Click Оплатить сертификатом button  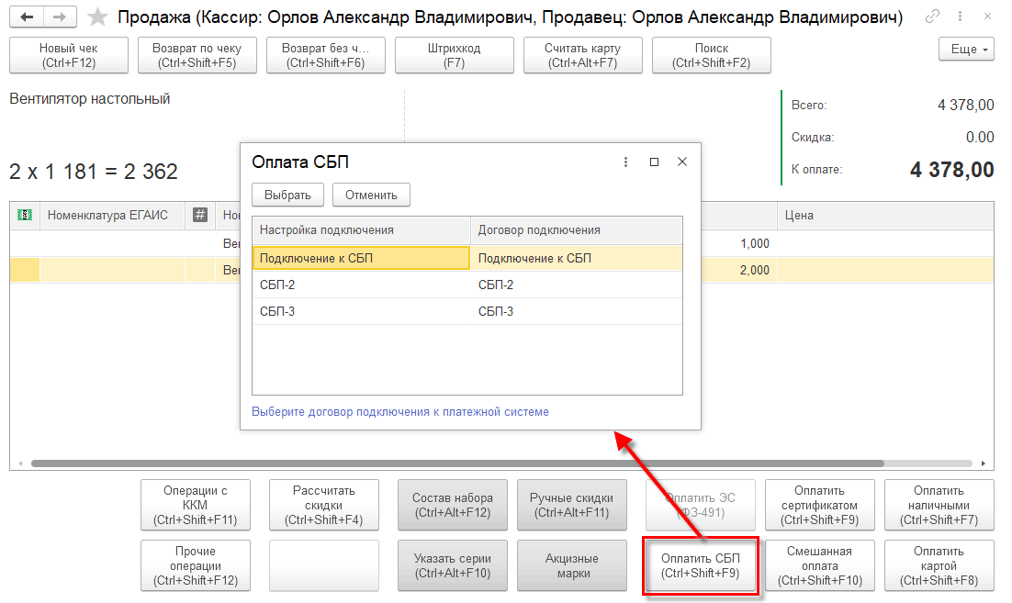tap(819, 505)
